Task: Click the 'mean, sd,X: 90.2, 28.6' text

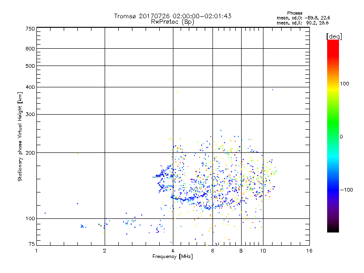Action: click(303, 23)
